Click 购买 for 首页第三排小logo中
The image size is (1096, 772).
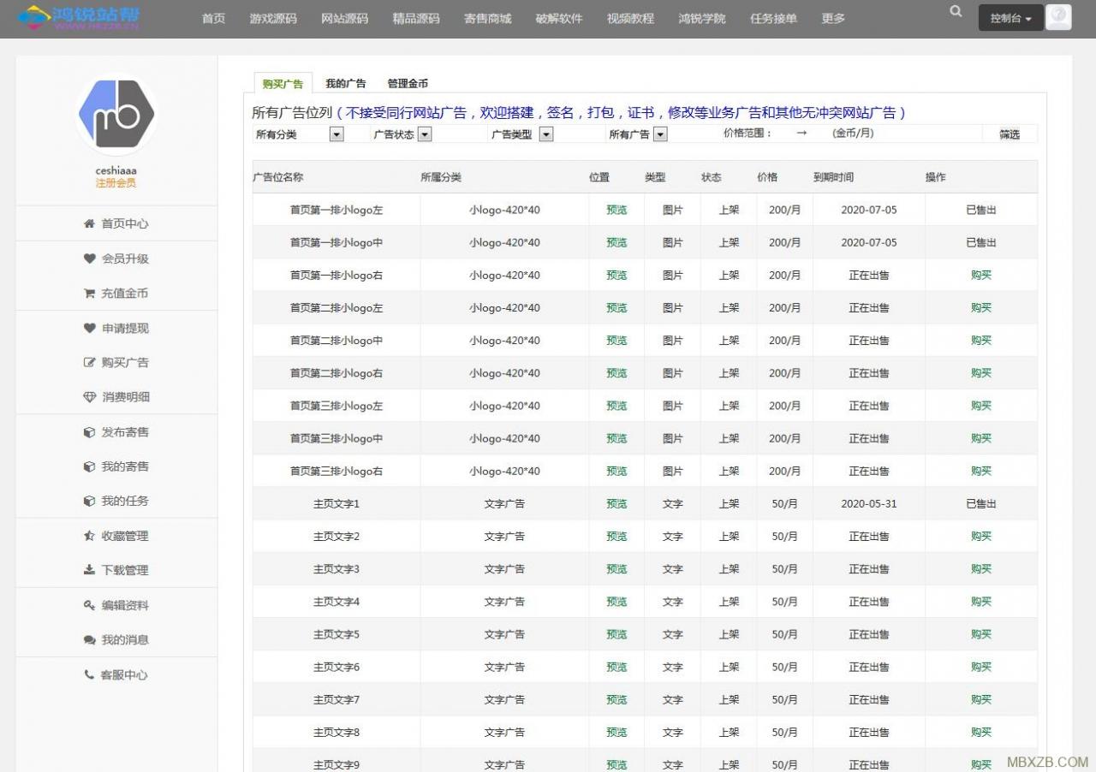point(981,438)
